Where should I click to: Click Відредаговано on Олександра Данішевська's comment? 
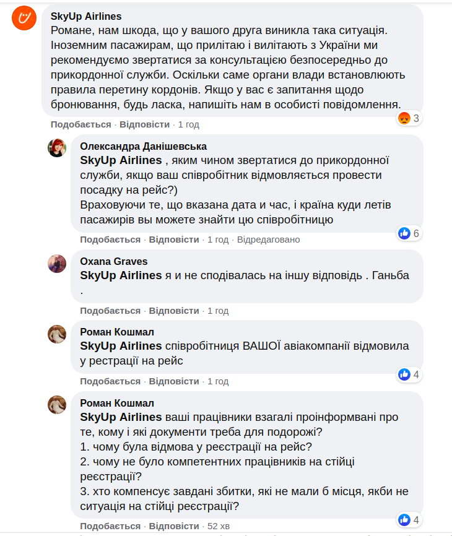click(x=268, y=240)
